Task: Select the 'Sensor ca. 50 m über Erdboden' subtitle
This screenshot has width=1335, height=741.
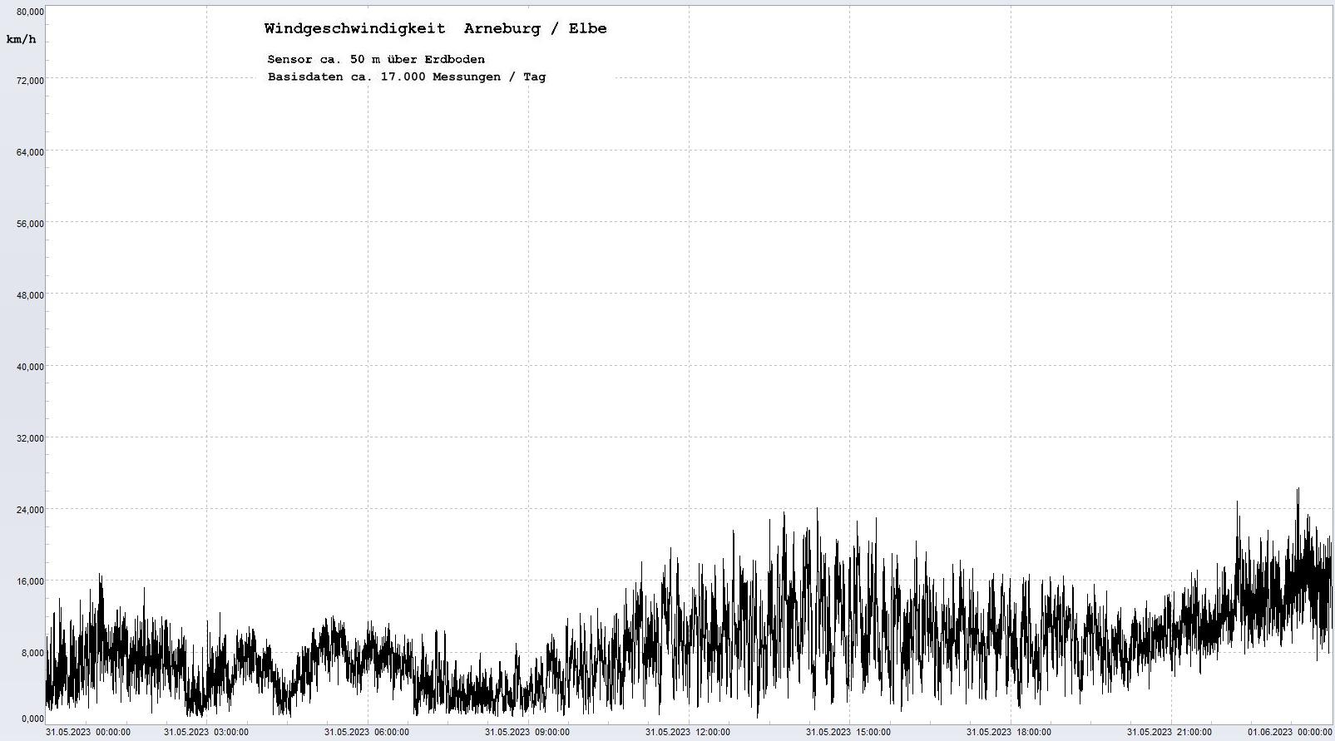Action: tap(376, 59)
